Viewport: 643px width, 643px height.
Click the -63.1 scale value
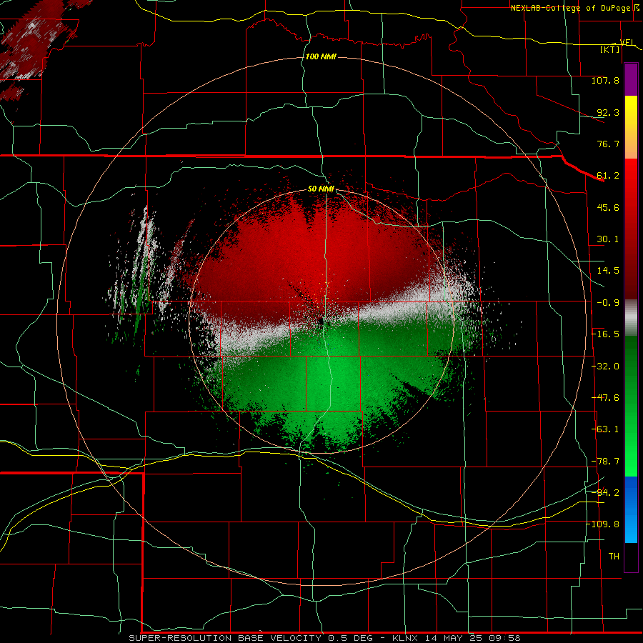pos(605,429)
